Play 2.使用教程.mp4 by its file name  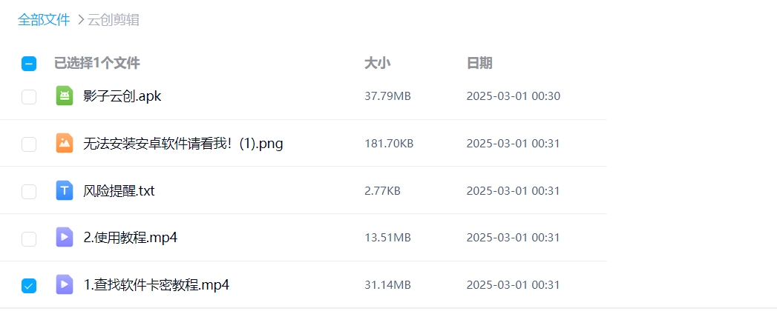tap(131, 238)
